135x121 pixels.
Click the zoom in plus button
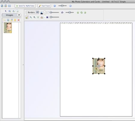pyautogui.click(x=70, y=6)
